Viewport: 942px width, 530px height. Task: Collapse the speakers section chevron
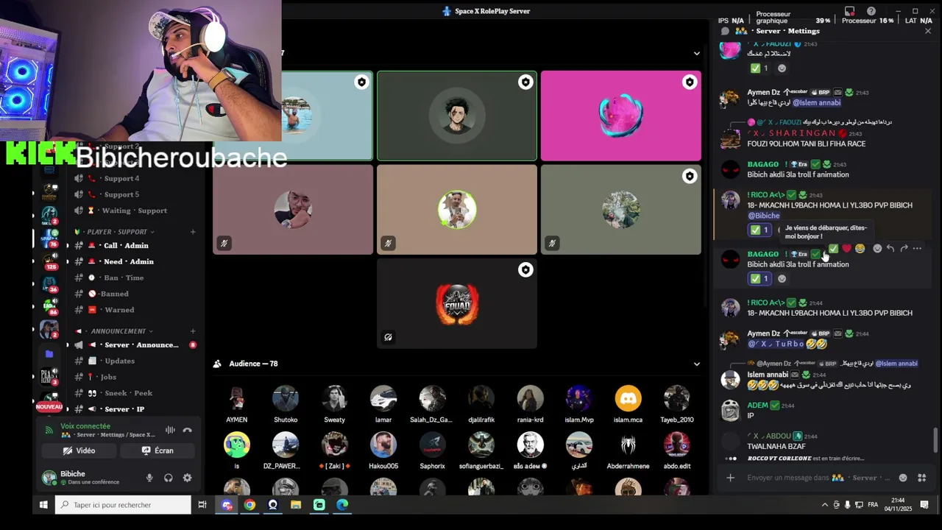(x=696, y=53)
